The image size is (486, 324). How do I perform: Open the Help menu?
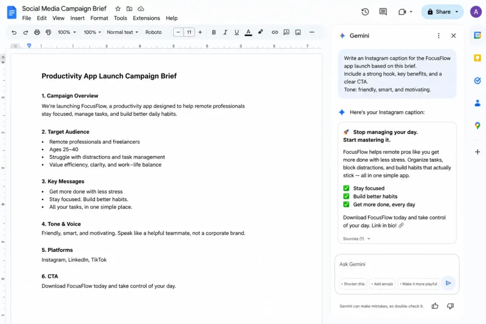171,18
